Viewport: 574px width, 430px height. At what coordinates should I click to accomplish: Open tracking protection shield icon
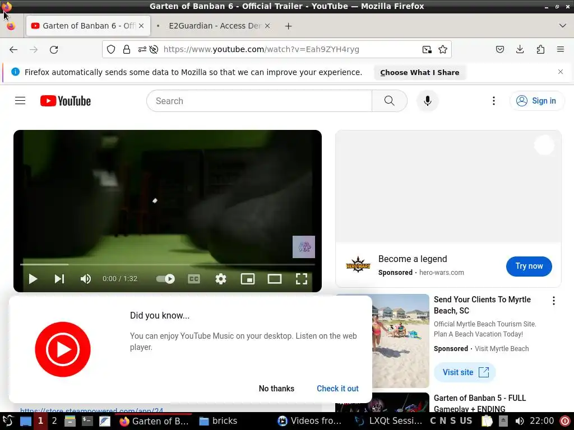point(111,49)
